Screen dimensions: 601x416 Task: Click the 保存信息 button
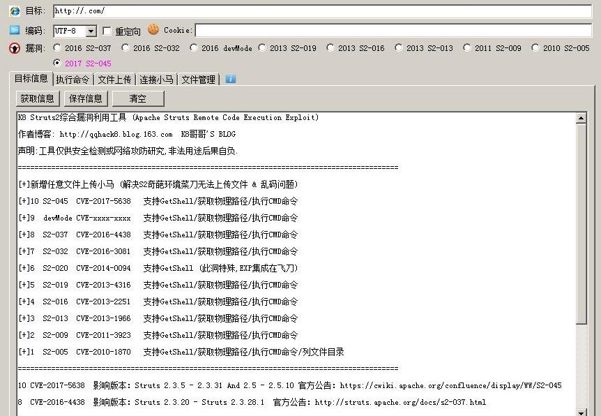click(86, 98)
